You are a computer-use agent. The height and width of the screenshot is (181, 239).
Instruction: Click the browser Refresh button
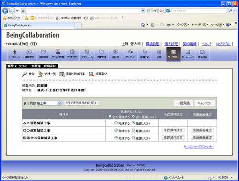(155, 10)
